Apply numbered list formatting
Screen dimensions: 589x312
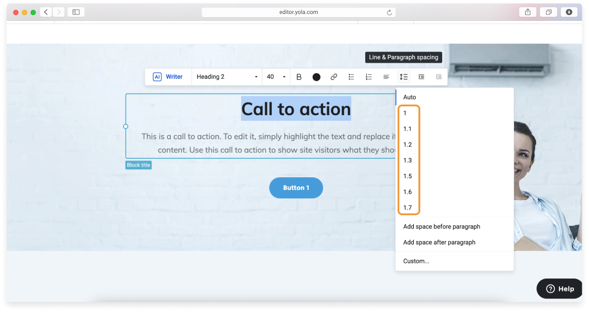pos(368,77)
